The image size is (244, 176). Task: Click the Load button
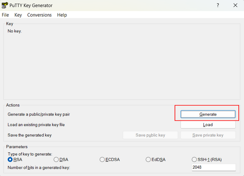click(x=208, y=124)
